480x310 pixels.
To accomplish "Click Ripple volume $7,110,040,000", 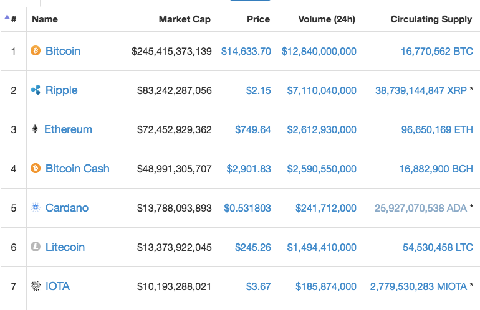I will [x=322, y=90].
